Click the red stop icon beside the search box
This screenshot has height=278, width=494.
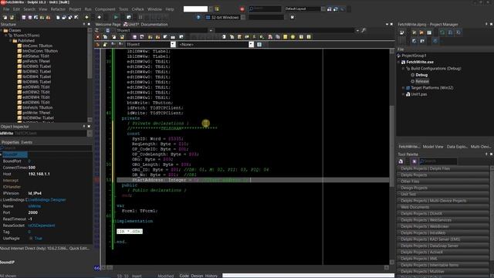pos(242,9)
